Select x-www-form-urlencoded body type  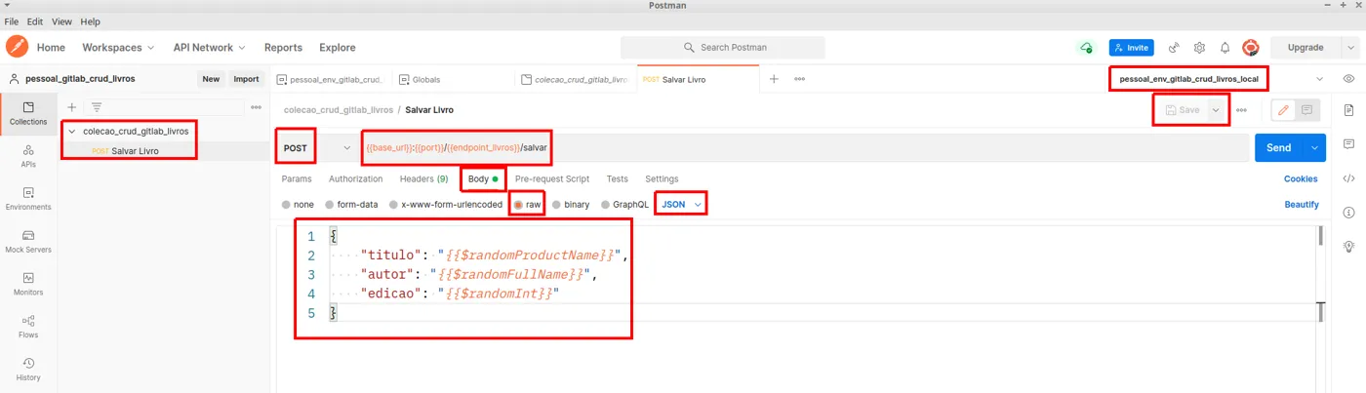point(446,205)
